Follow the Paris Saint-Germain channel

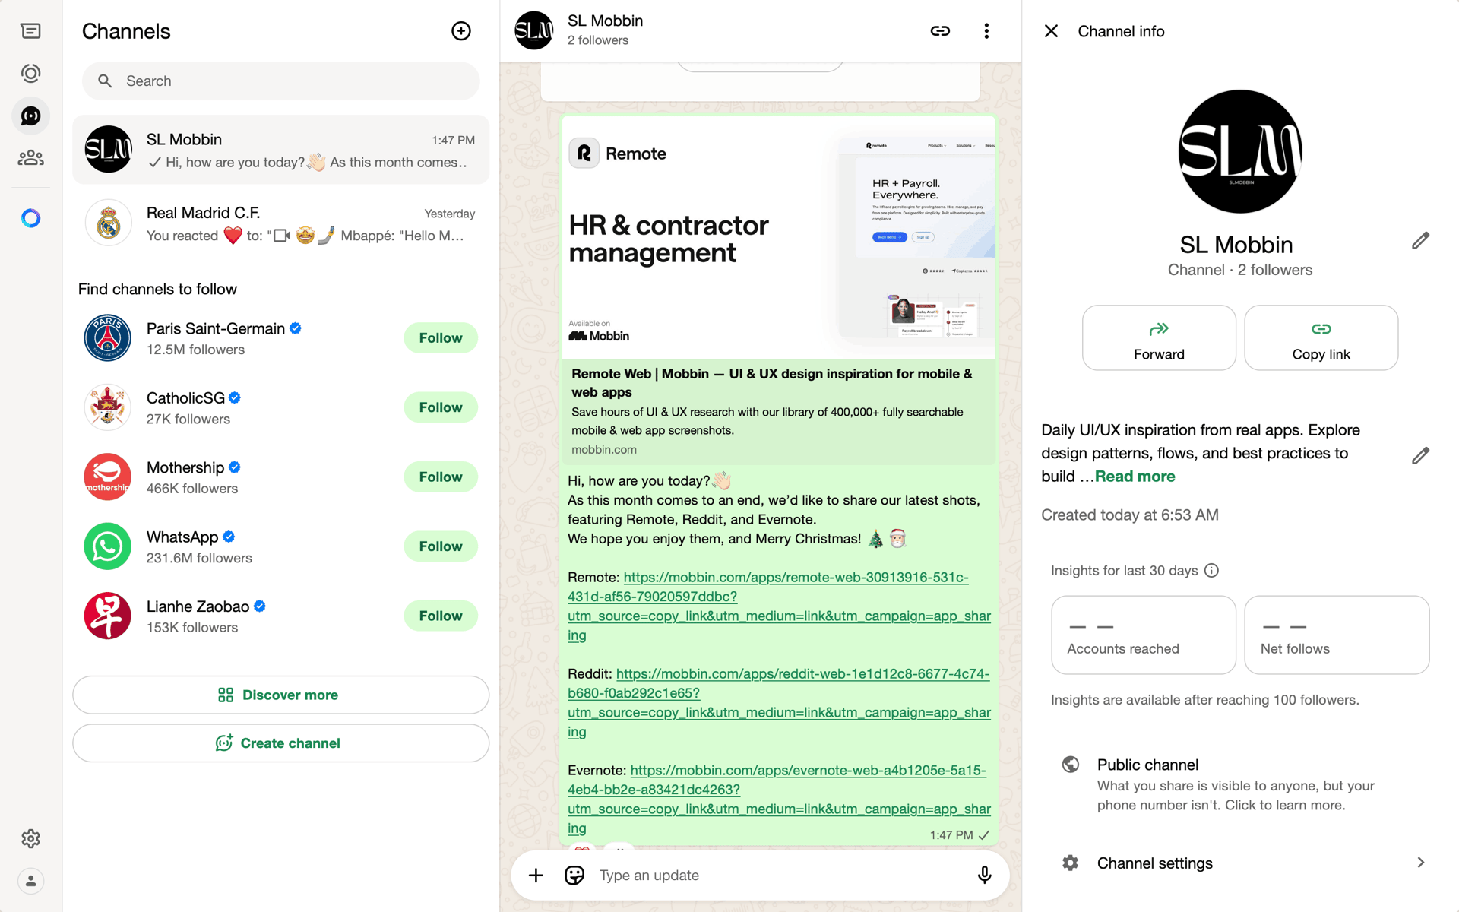441,338
